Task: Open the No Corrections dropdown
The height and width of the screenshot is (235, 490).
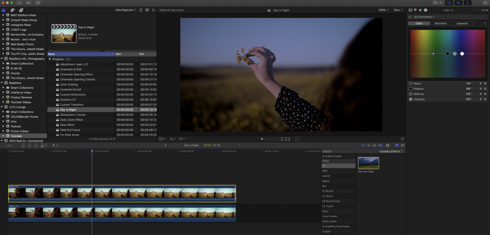Action: click(x=424, y=17)
